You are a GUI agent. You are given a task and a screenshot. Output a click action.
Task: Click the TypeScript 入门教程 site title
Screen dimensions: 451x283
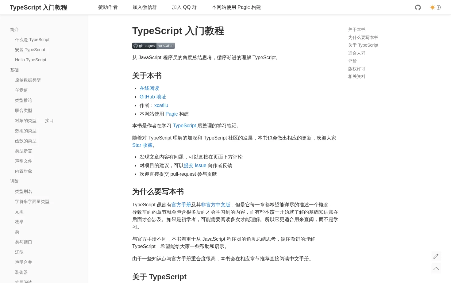(38, 7)
